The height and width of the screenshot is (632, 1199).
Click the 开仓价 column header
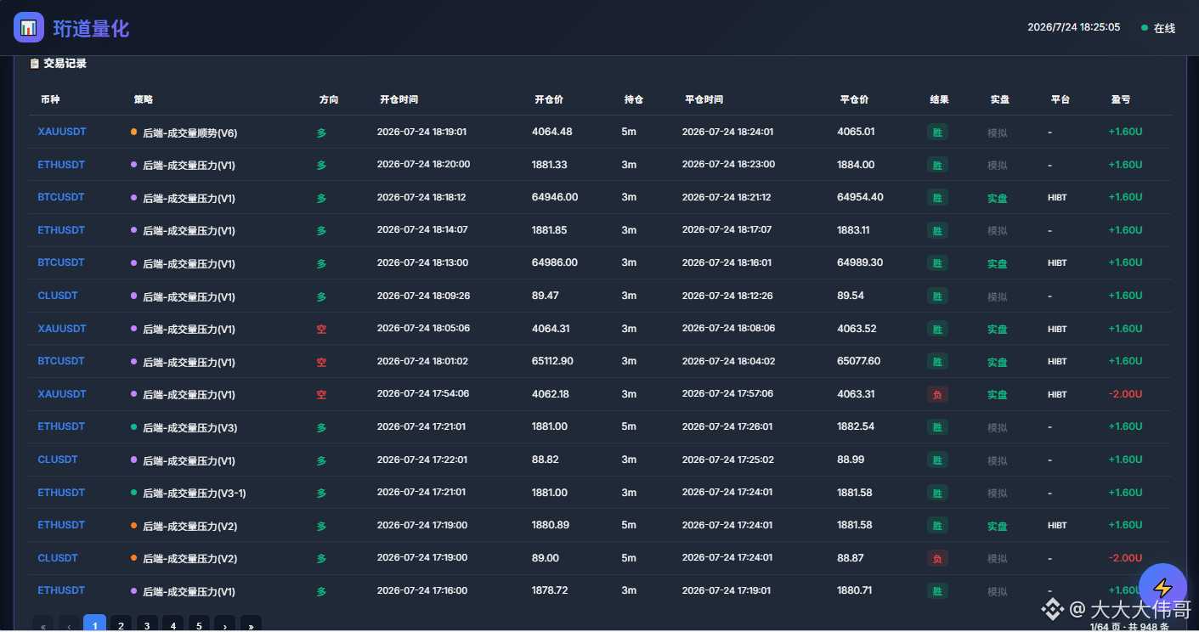coord(549,99)
